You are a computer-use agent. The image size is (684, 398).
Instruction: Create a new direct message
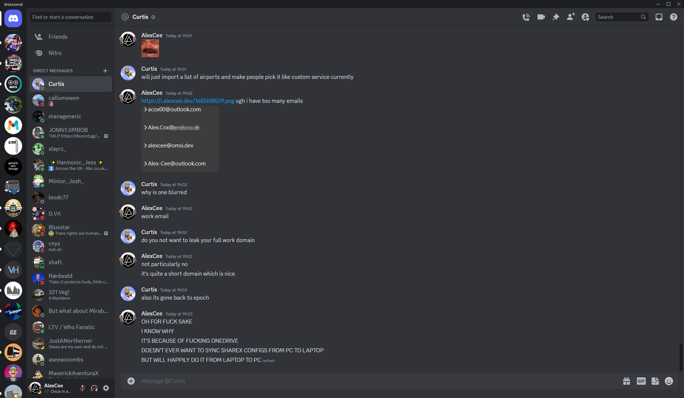[105, 71]
